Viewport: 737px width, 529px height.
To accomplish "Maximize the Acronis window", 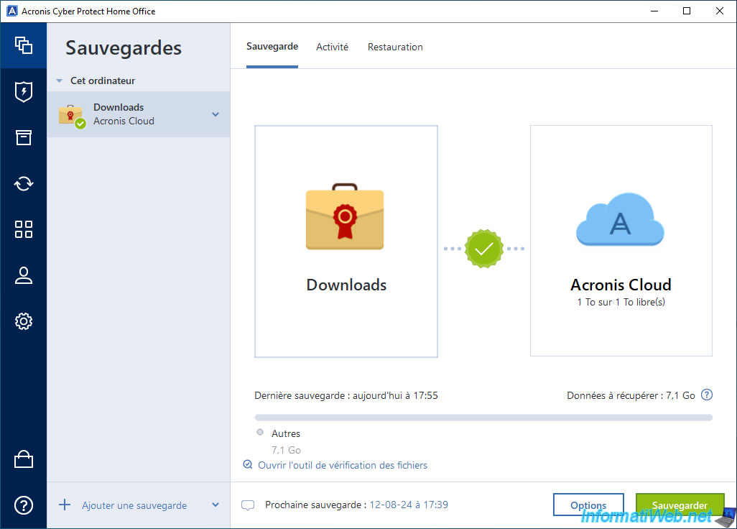I will pos(687,11).
